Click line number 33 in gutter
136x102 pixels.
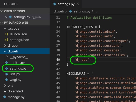pos(58,27)
